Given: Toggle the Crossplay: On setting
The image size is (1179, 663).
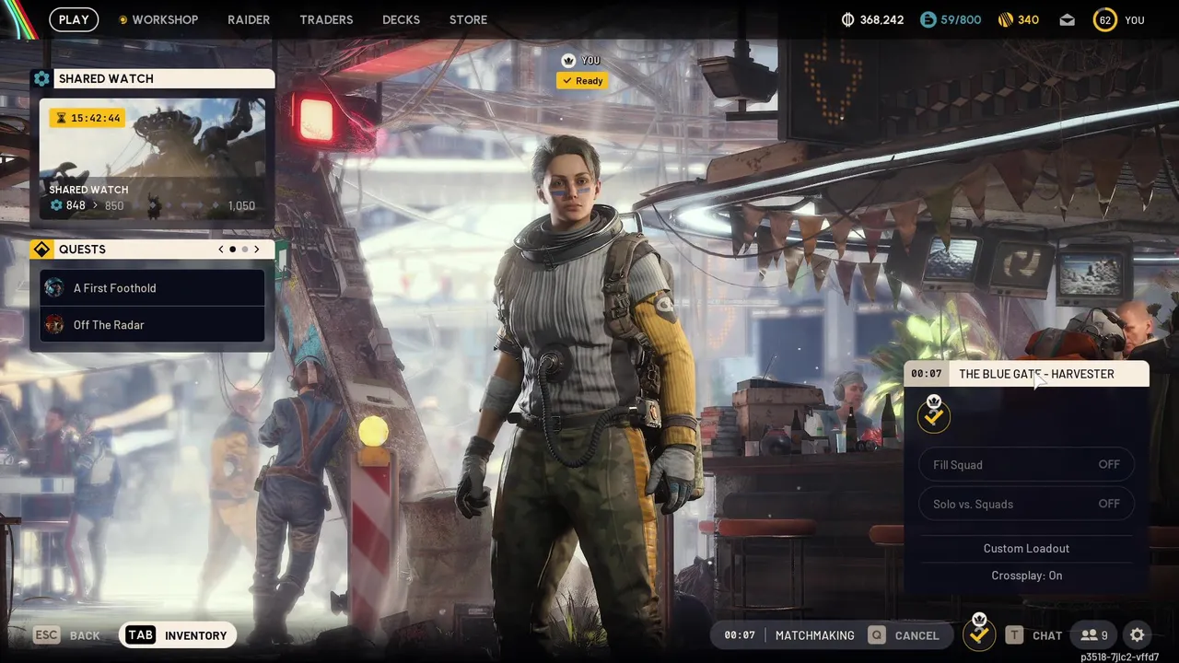Looking at the screenshot, I should 1026,576.
